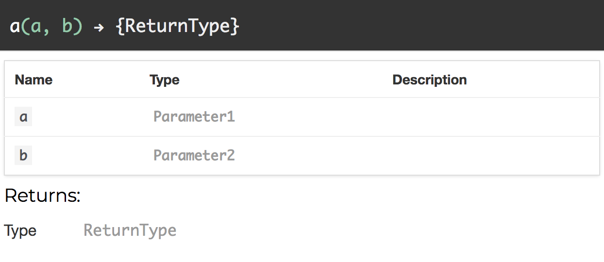The image size is (604, 262).
Task: Click the Type column header
Action: click(x=165, y=80)
